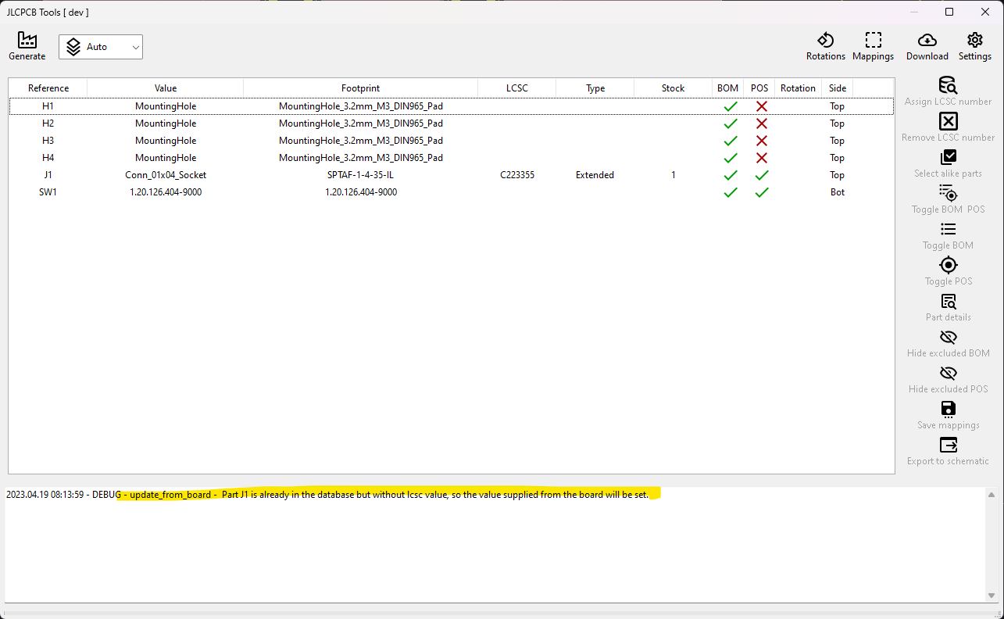Sort by the Footprint column header
1004x619 pixels.
[x=360, y=88]
